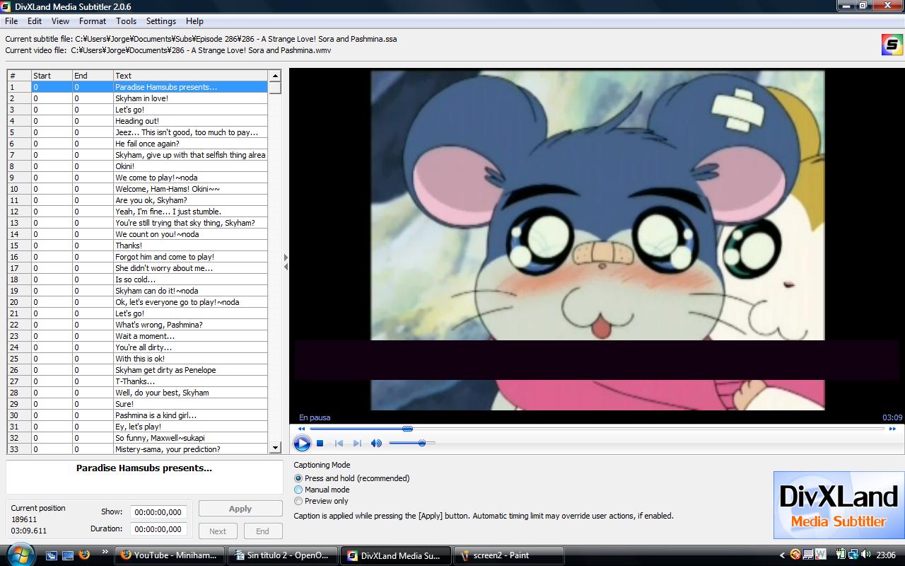Select subtitle line "Are you ok, Skyham?"
The image size is (905, 566).
[138, 200]
